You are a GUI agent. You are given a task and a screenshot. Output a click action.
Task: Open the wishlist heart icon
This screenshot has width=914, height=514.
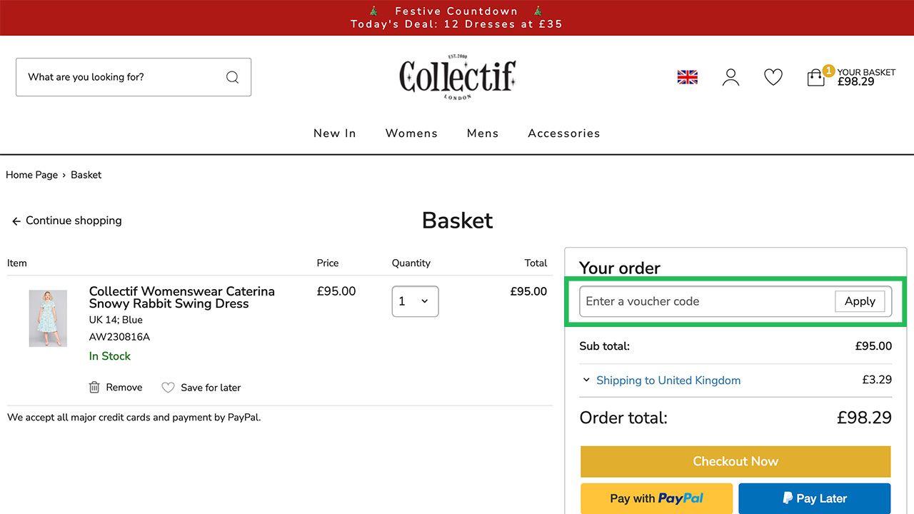(773, 77)
